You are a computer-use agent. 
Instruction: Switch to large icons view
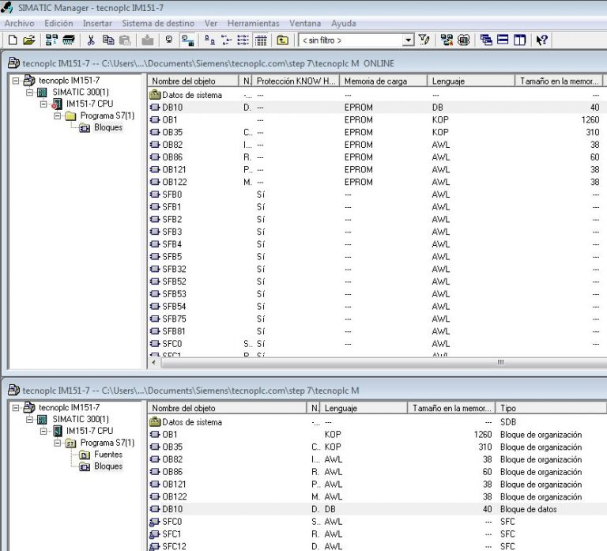pyautogui.click(x=209, y=40)
